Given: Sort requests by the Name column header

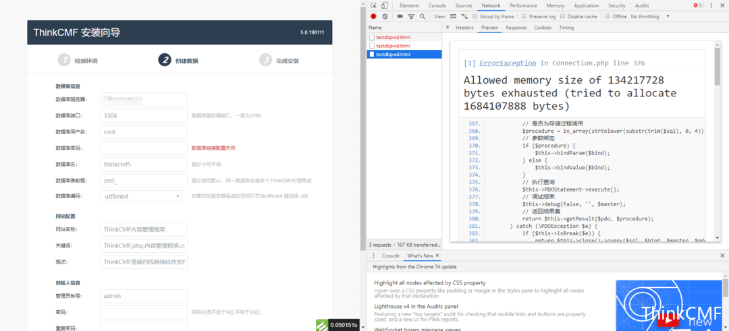Looking at the screenshot, I should tap(404, 28).
